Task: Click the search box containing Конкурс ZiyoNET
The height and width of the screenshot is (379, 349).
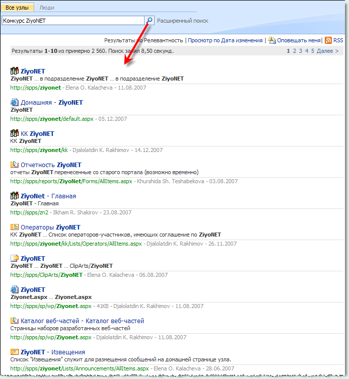Action: [73, 21]
